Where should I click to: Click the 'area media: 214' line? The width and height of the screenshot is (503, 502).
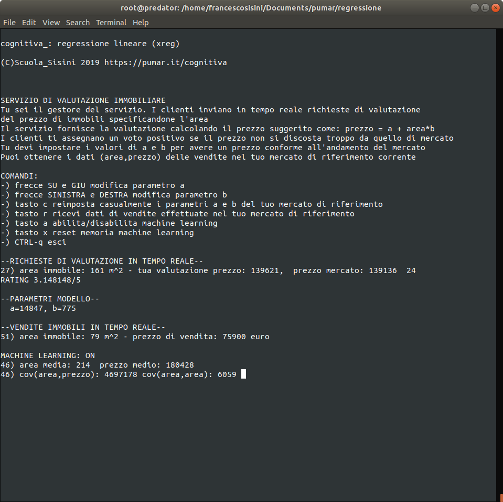[97, 365]
